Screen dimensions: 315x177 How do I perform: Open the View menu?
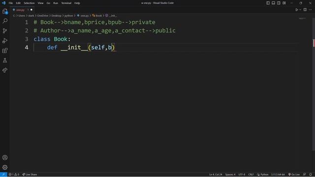[x=40, y=3]
